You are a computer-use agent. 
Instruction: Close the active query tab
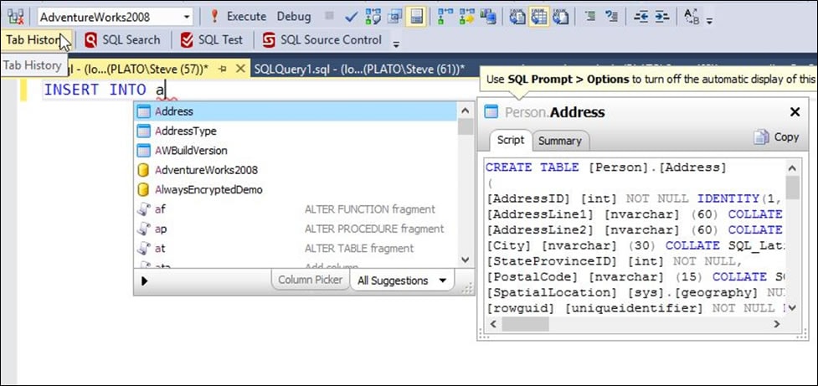pyautogui.click(x=239, y=68)
